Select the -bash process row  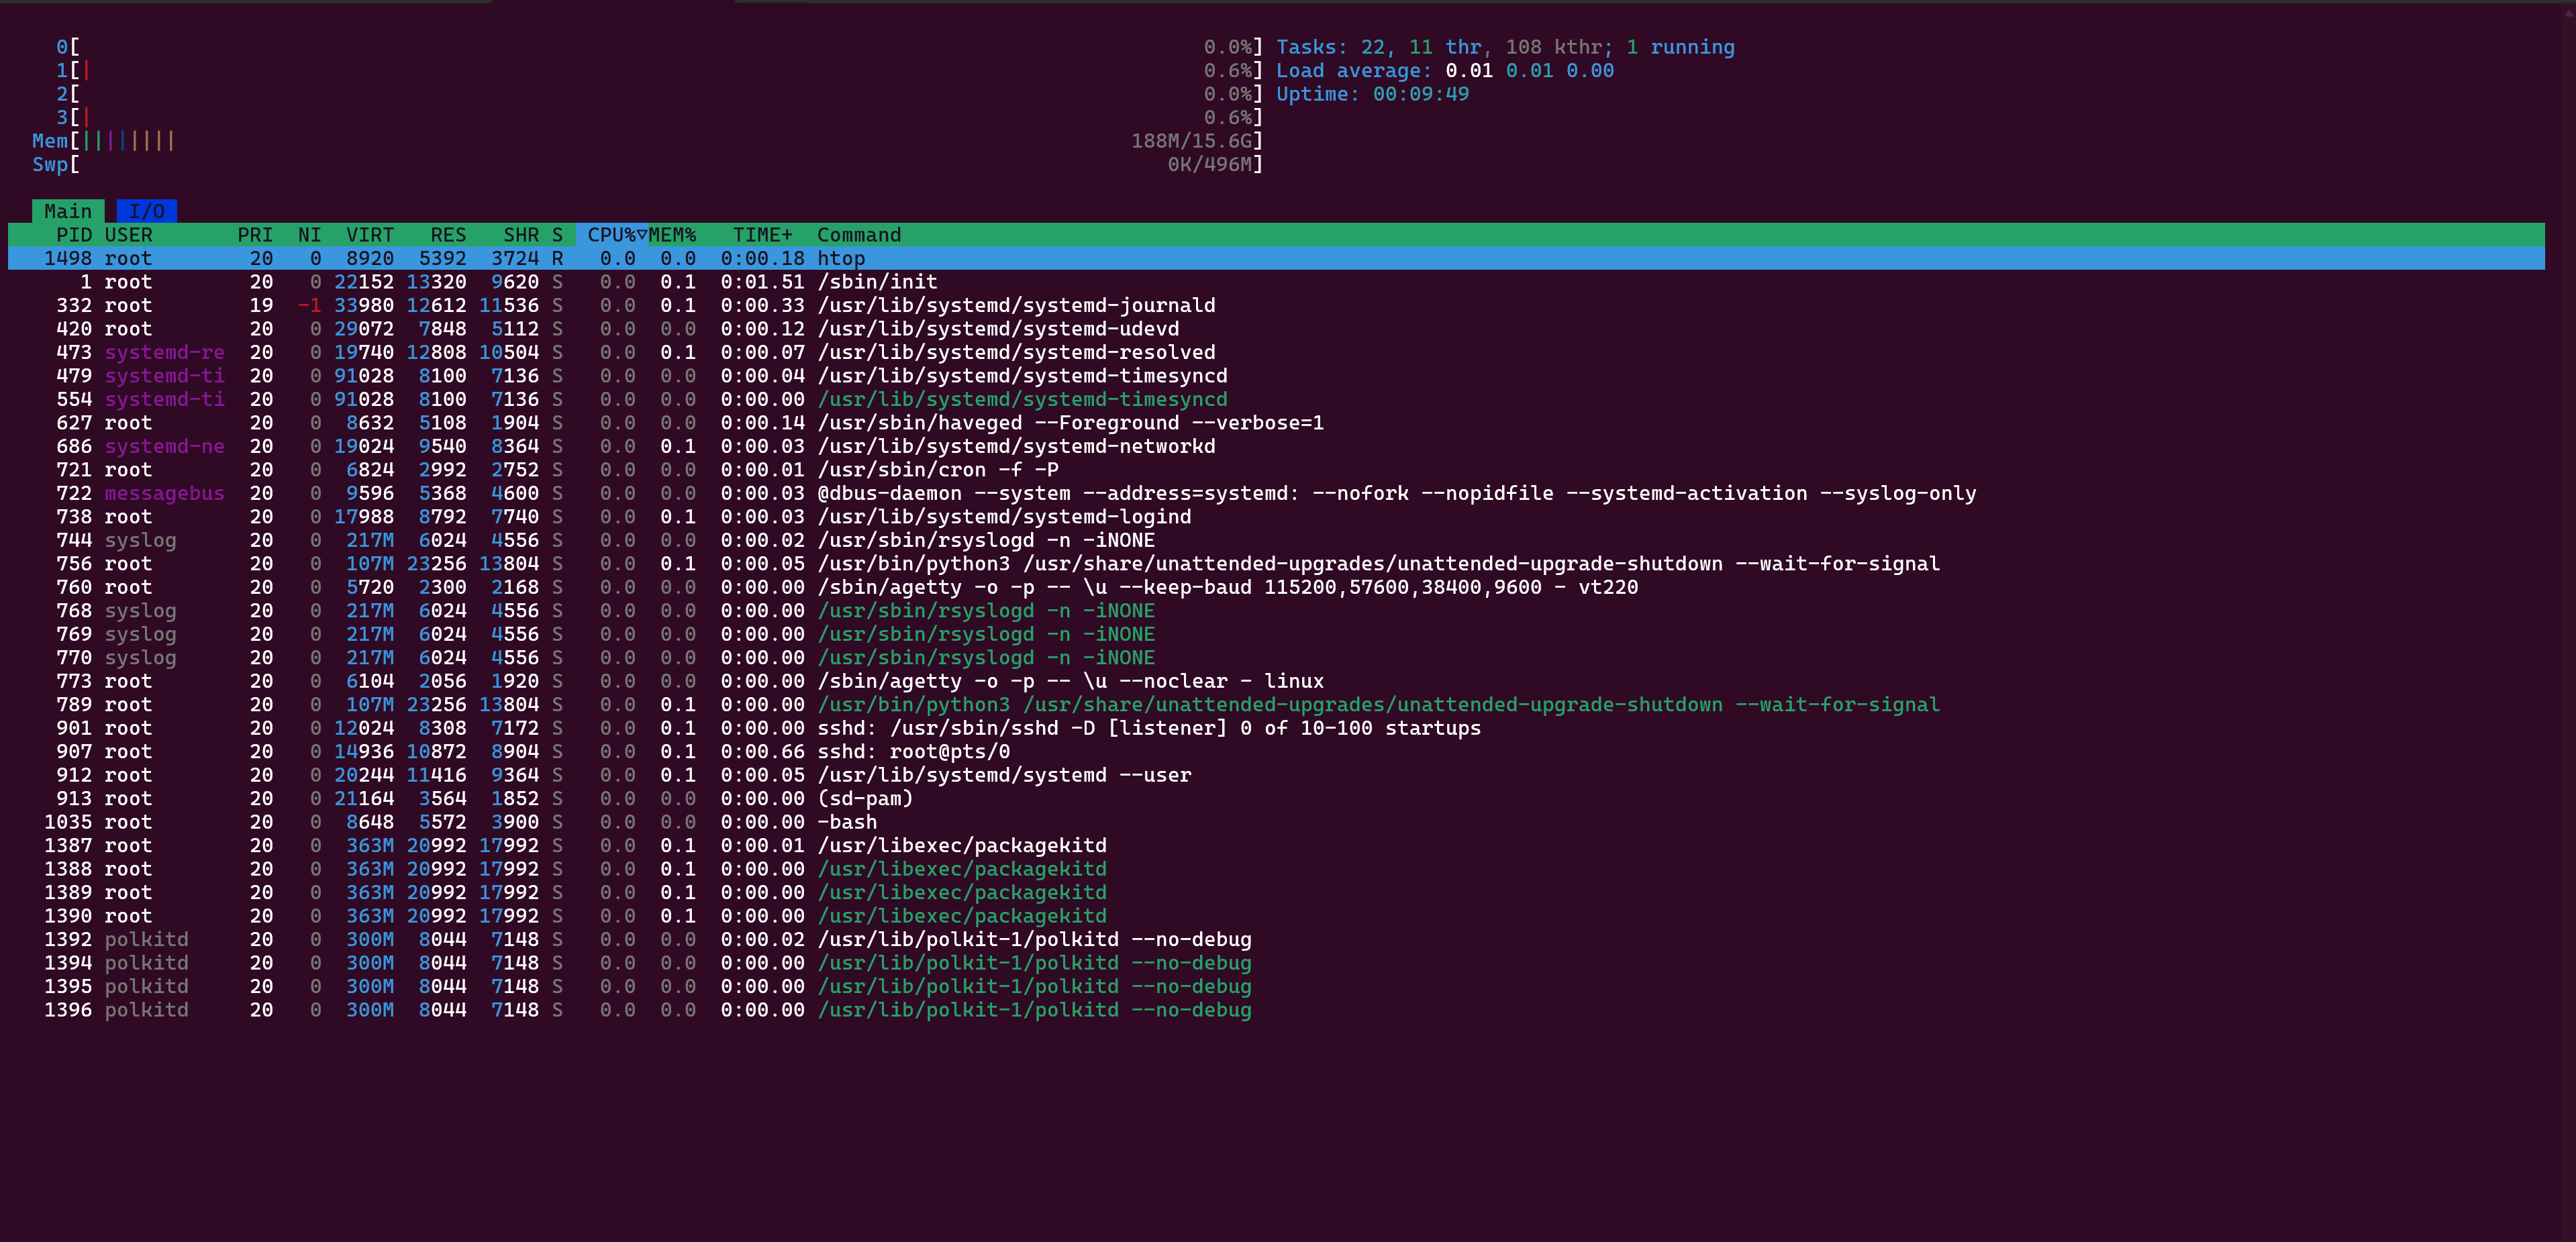(x=1276, y=822)
